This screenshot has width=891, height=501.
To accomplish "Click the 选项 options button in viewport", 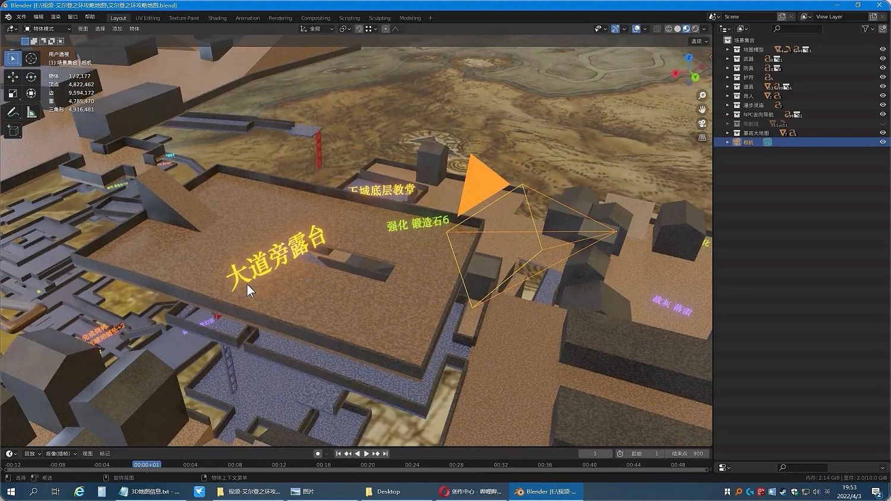I will tap(699, 42).
